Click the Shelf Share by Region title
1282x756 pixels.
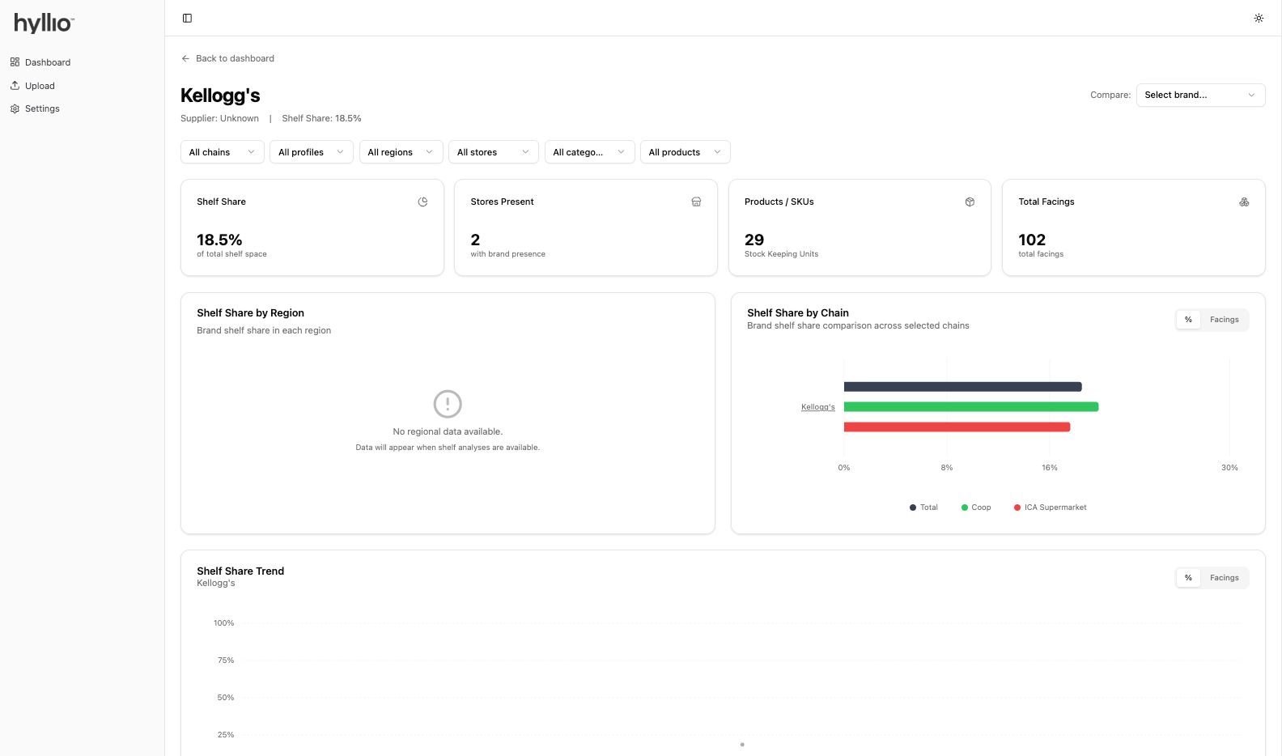pos(250,313)
